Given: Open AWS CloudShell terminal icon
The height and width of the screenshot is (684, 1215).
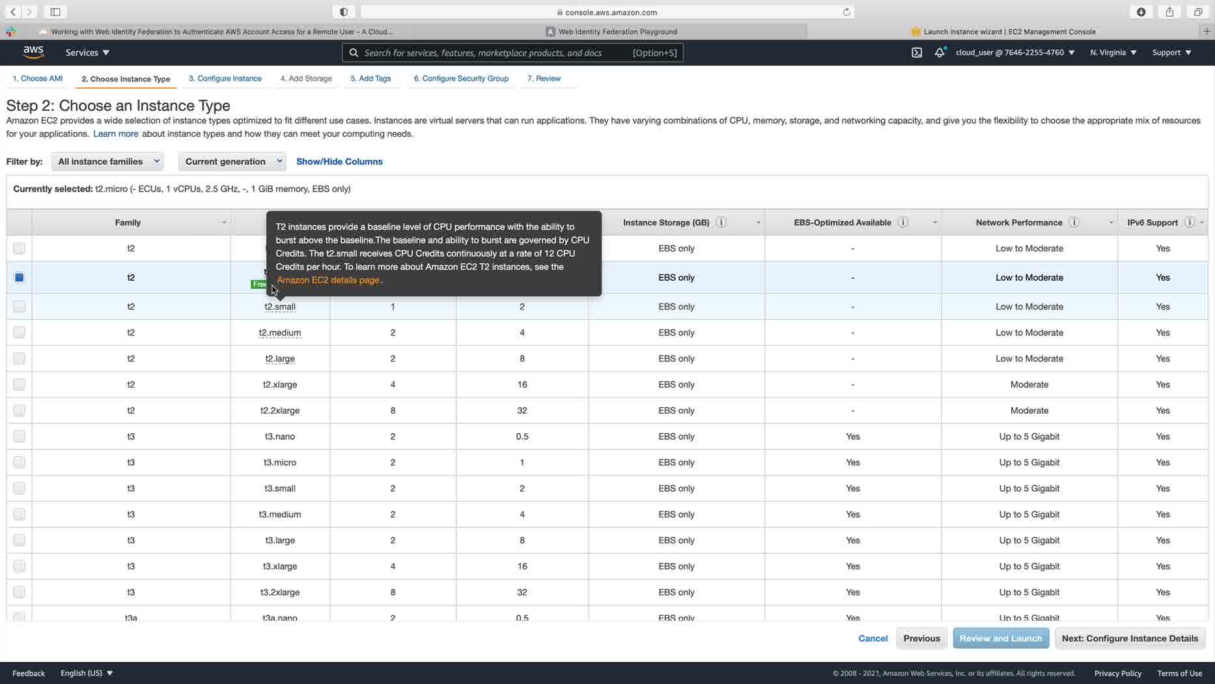Looking at the screenshot, I should (x=916, y=53).
